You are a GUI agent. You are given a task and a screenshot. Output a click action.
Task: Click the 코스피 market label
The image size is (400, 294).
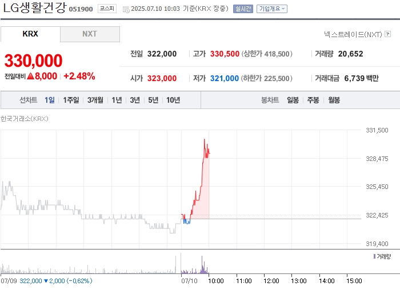pyautogui.click(x=107, y=9)
